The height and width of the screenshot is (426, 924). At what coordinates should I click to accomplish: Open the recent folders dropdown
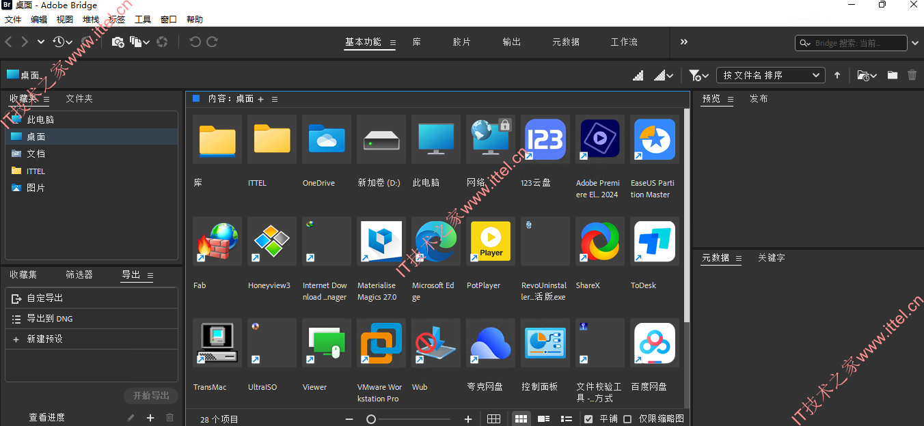(867, 75)
